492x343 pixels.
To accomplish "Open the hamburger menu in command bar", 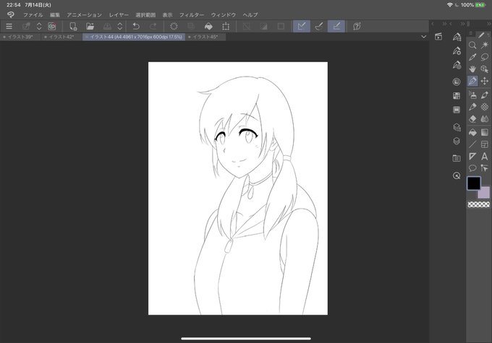I will (9, 26).
